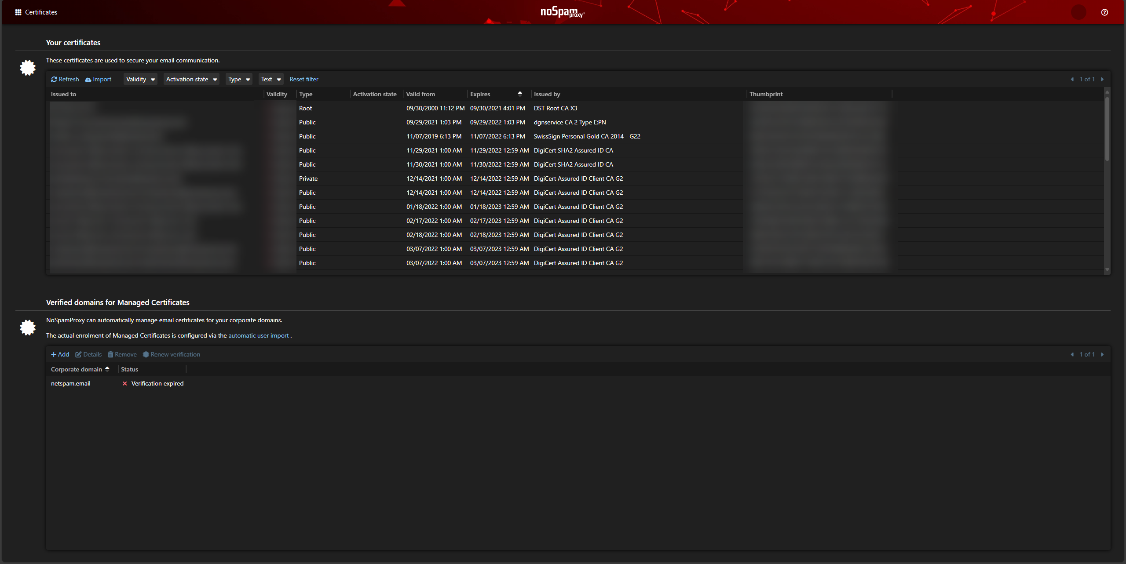
Task: Expand the Activation state filter dropdown
Action: coord(191,80)
